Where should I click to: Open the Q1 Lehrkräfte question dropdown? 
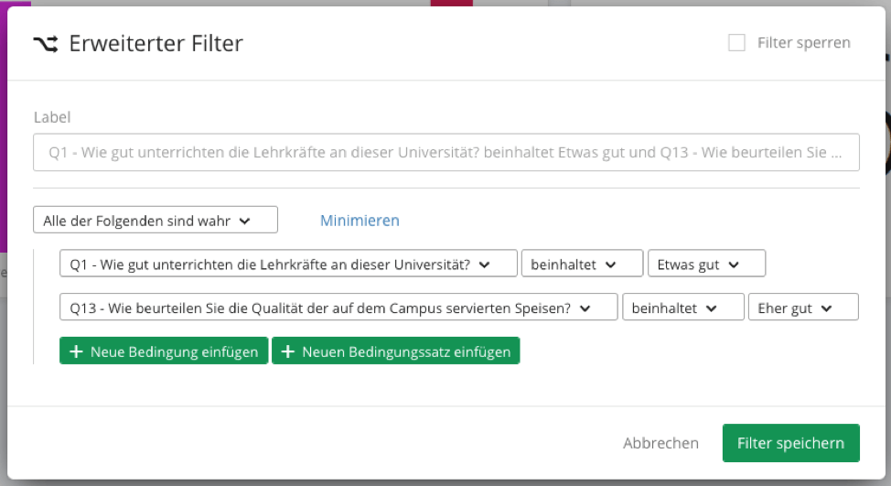pyautogui.click(x=288, y=264)
